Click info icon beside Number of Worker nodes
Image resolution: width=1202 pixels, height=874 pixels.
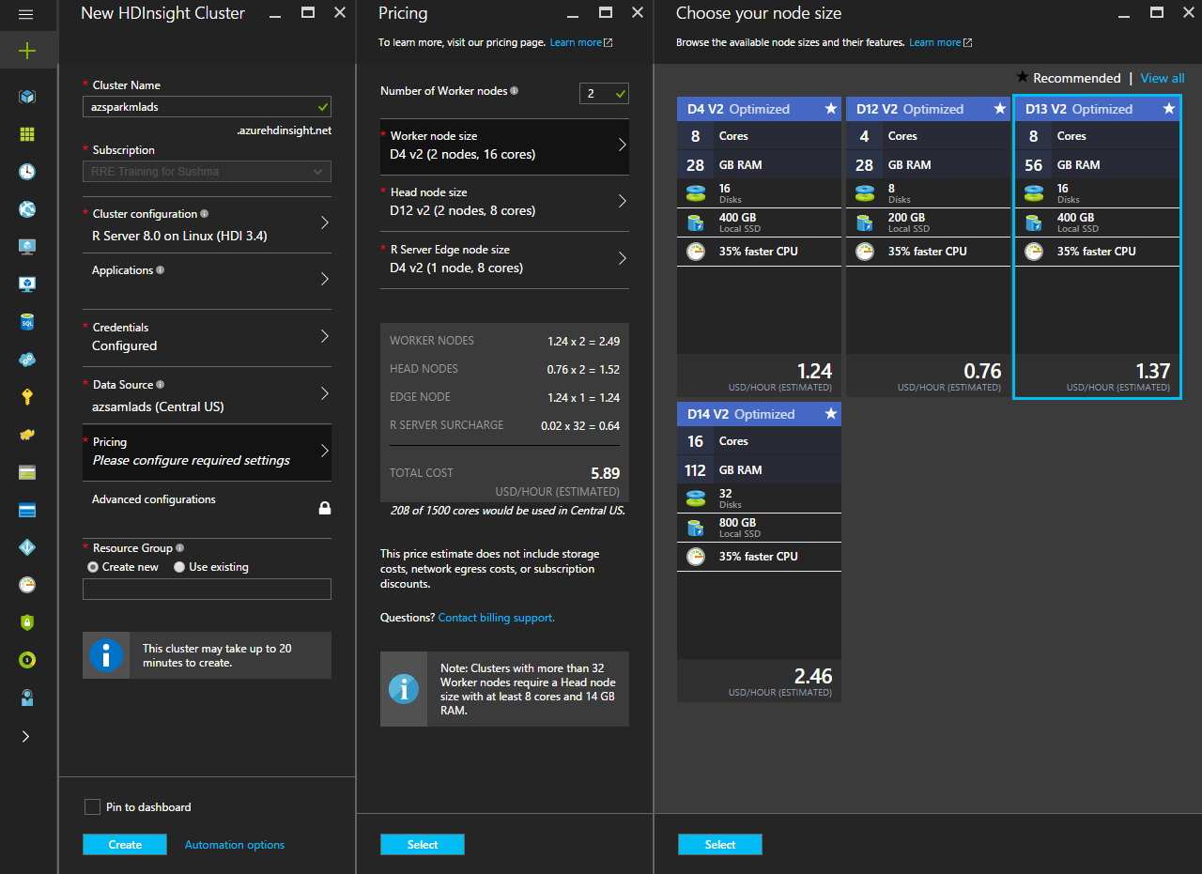click(514, 91)
